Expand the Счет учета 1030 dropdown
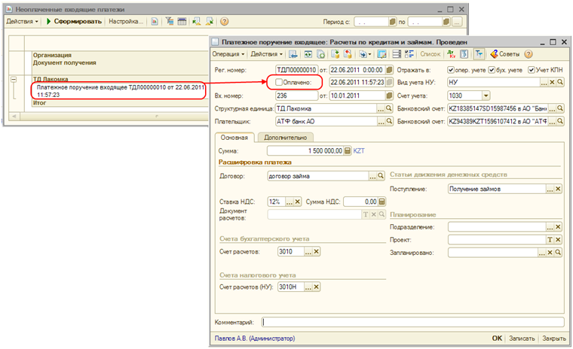Image resolution: width=573 pixels, height=349 pixels. [x=485, y=95]
